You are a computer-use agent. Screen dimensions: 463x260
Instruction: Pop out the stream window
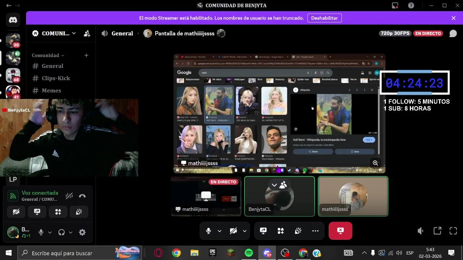click(x=437, y=231)
